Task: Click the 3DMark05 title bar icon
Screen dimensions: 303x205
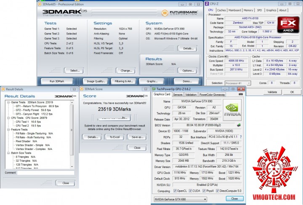Action: [40, 4]
